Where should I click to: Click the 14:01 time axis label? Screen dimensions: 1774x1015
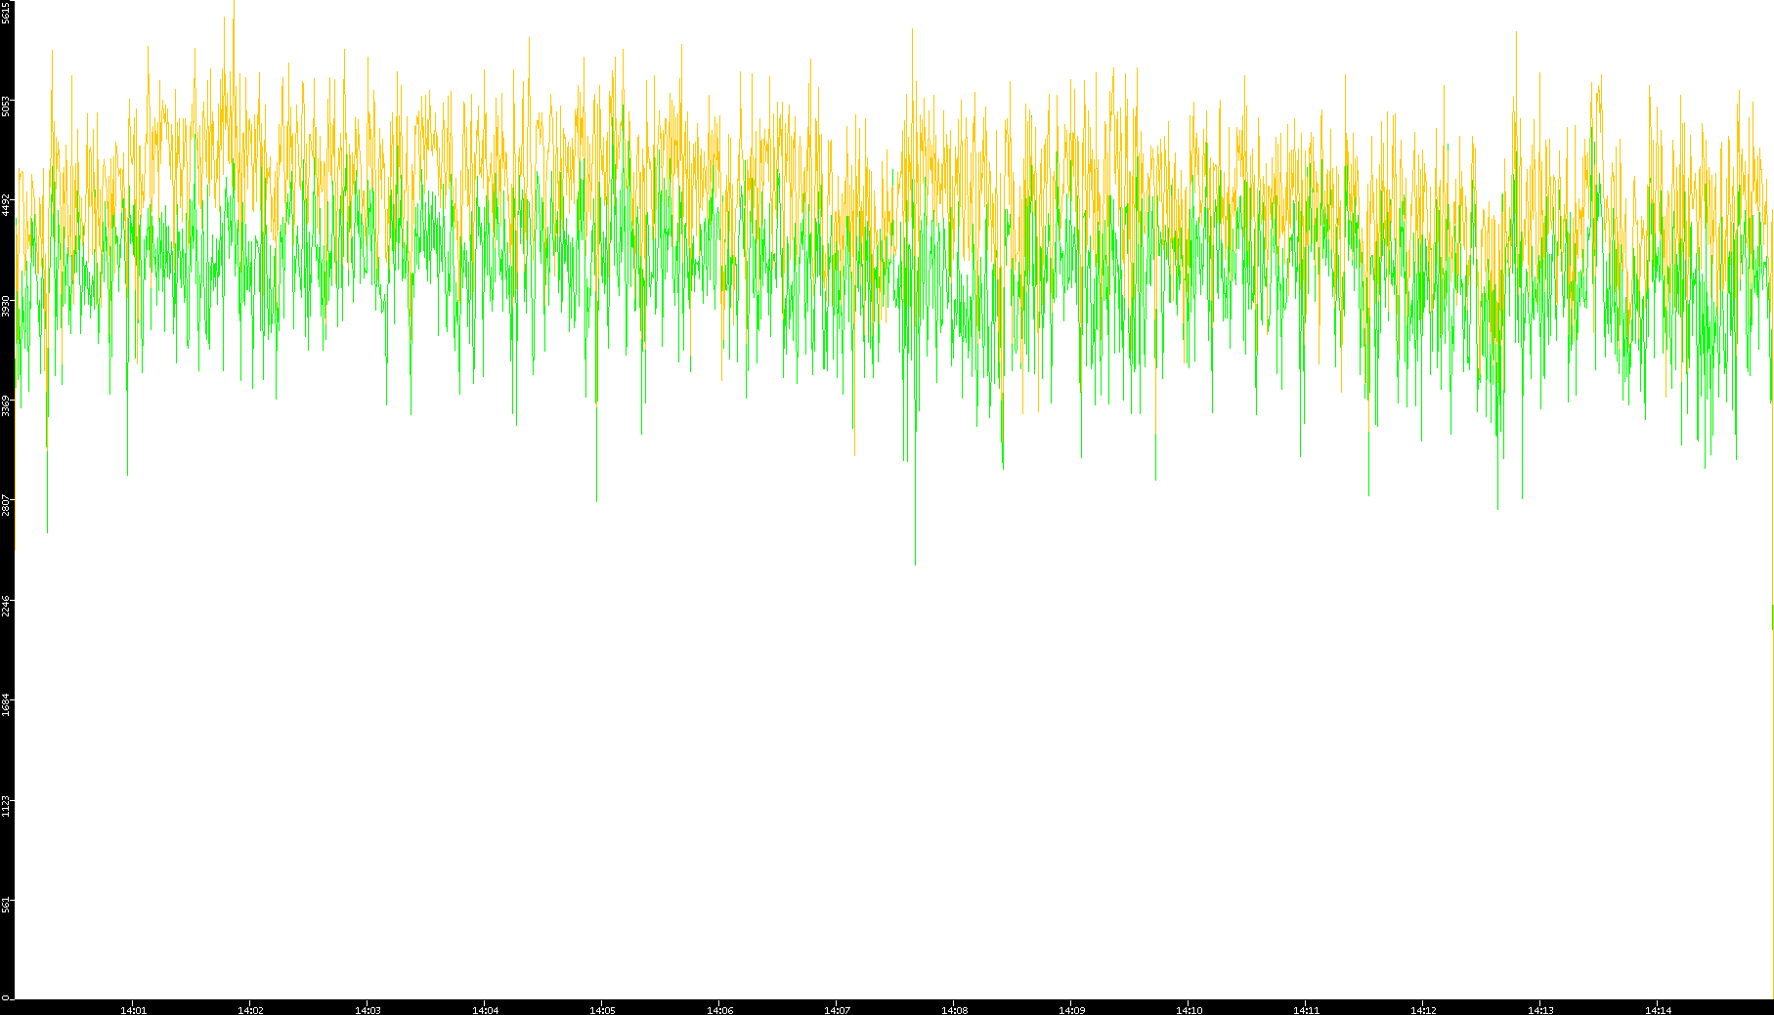133,1010
